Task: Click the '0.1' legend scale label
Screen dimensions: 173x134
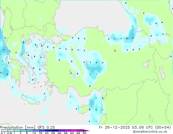Action: click(x=3, y=133)
